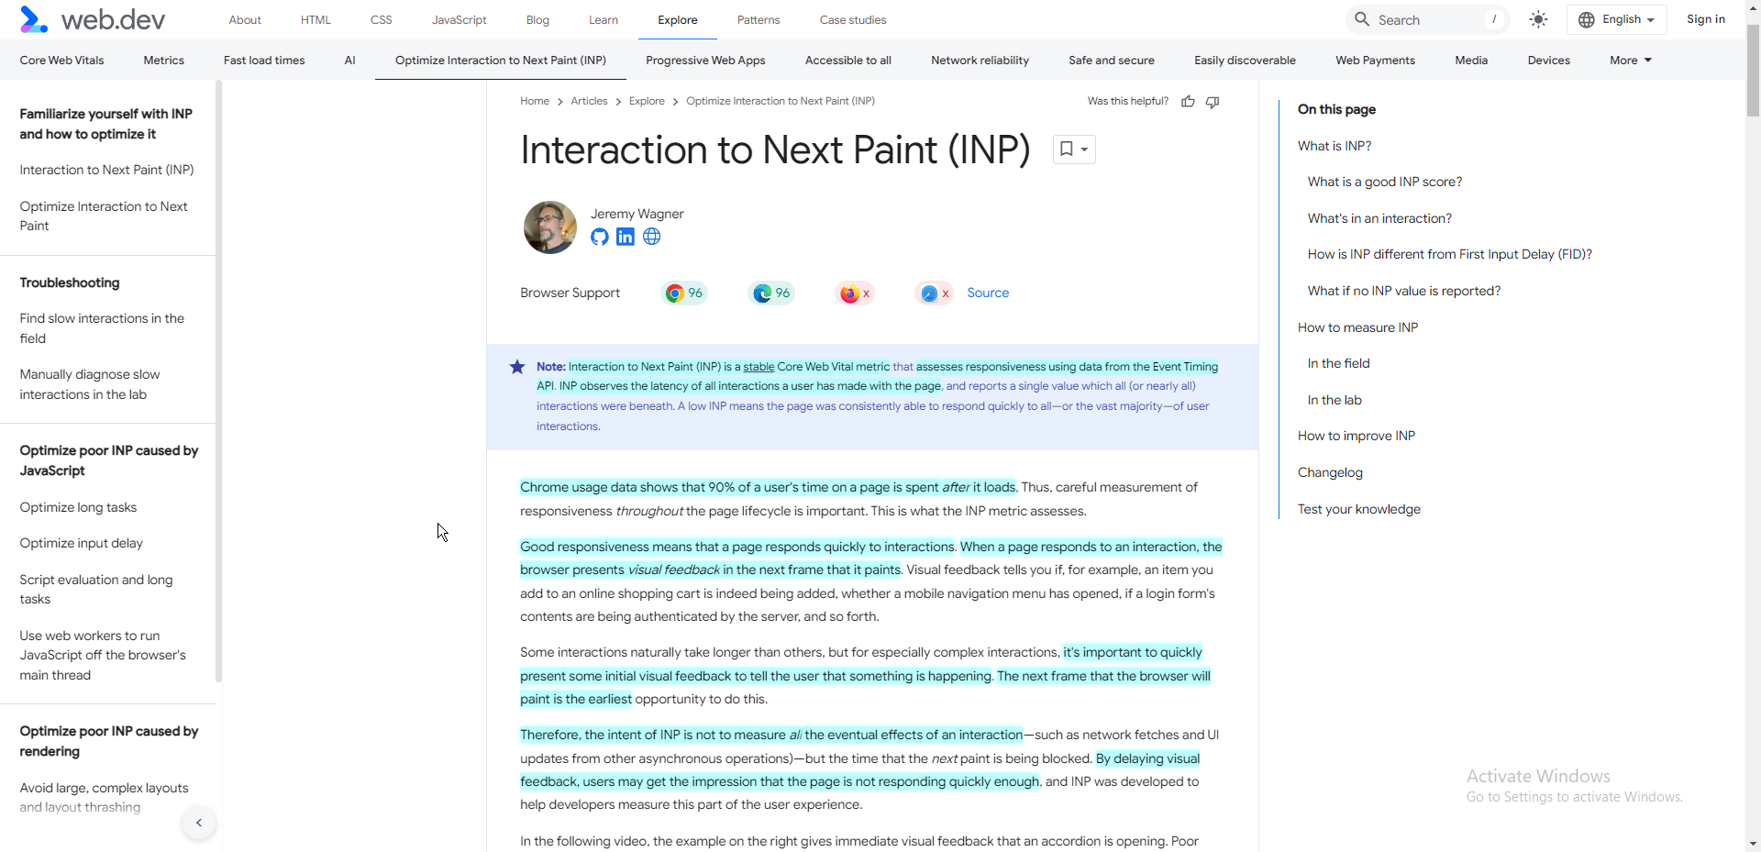Mark page unhelpful with thumbs down
Image resolution: width=1761 pixels, height=852 pixels.
pos(1212,101)
